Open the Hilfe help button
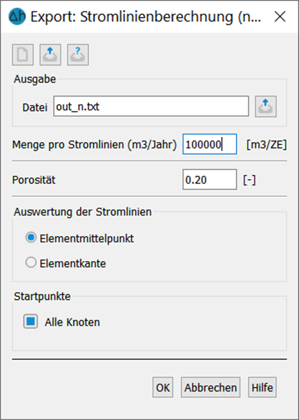 (x=263, y=387)
